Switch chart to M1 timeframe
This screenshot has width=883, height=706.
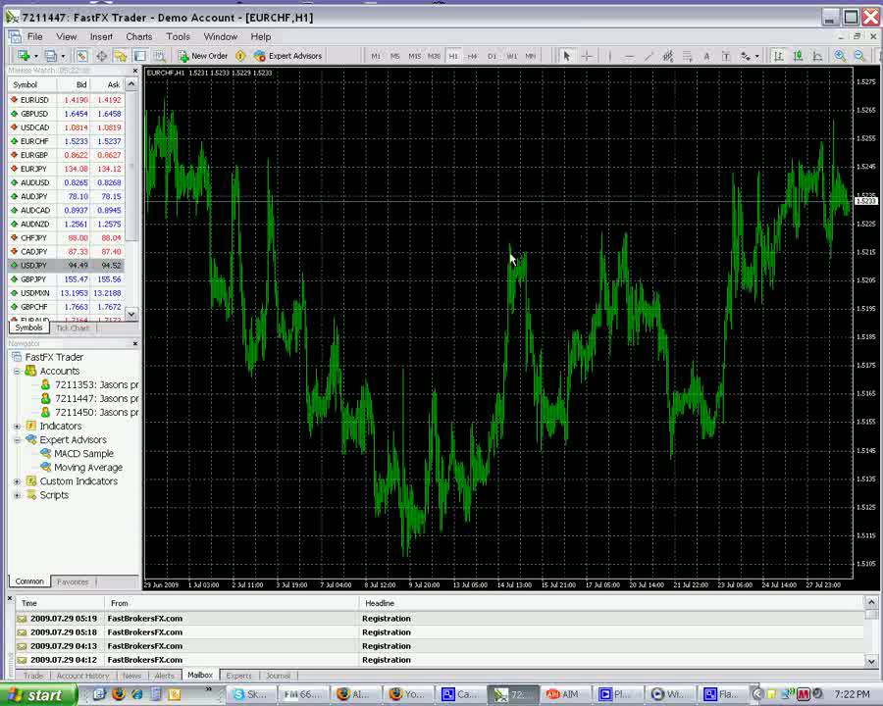tap(376, 56)
